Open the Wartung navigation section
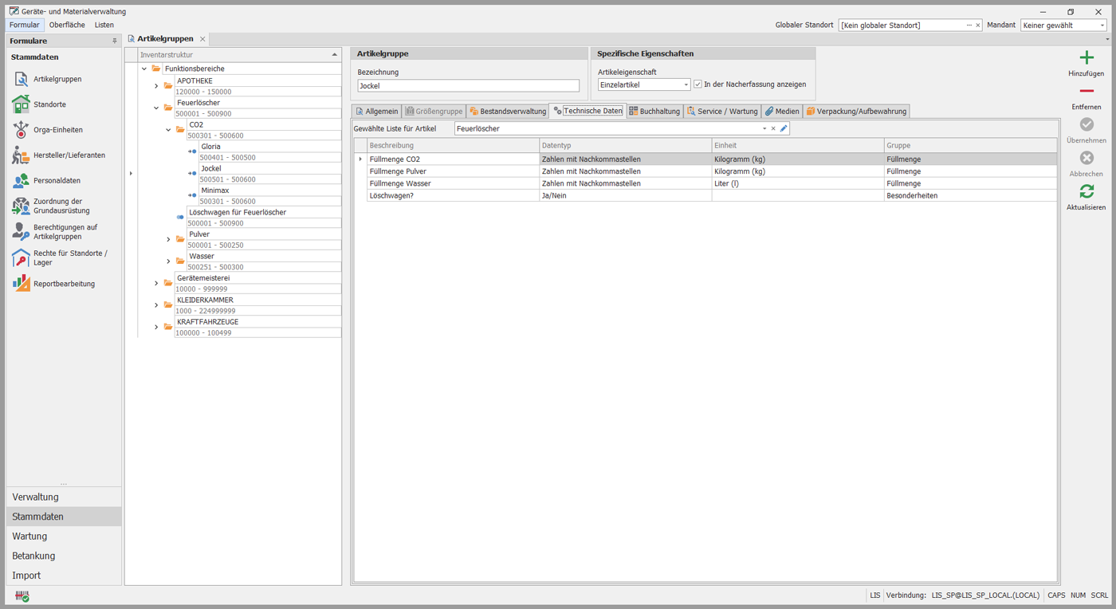The image size is (1116, 609). (x=29, y=536)
